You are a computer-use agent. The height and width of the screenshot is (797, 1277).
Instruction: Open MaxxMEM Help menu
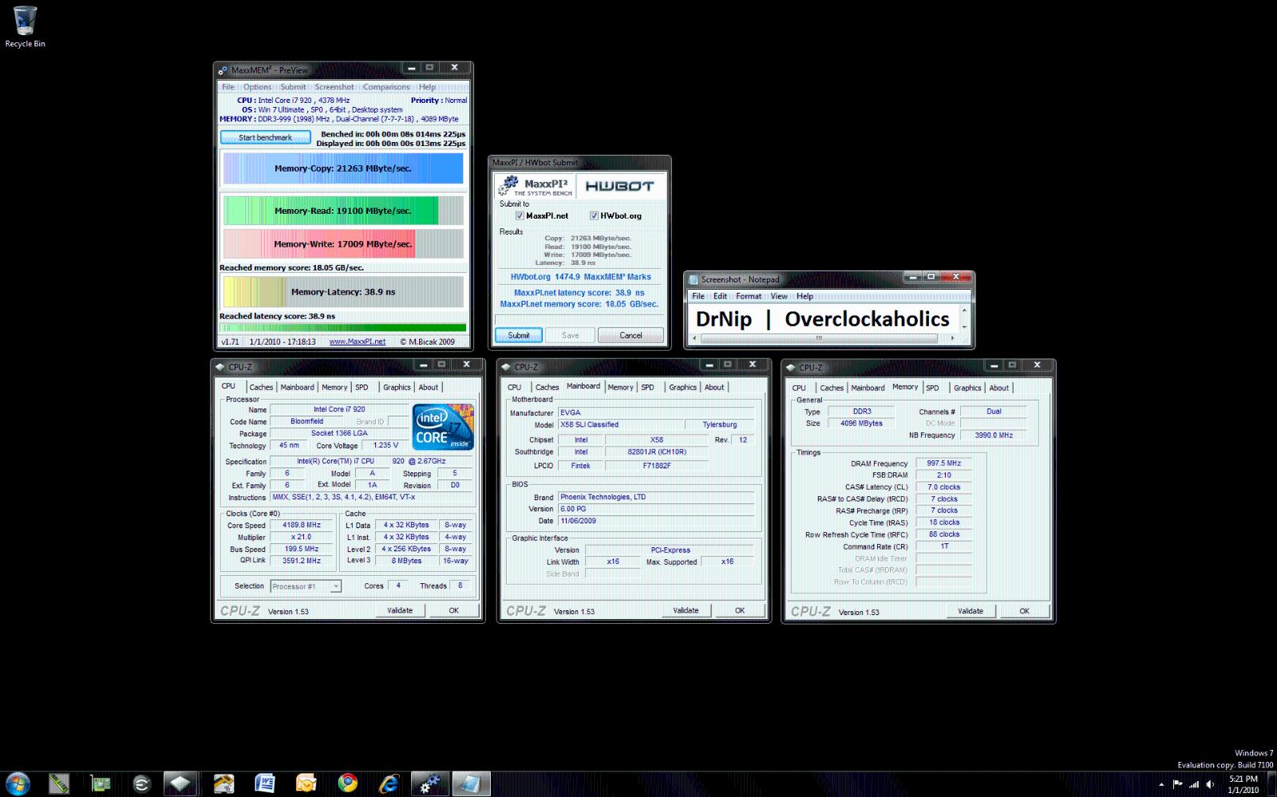427,87
